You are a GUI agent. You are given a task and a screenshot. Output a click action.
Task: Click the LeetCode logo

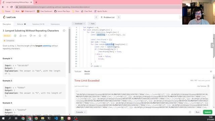[x=9, y=17]
